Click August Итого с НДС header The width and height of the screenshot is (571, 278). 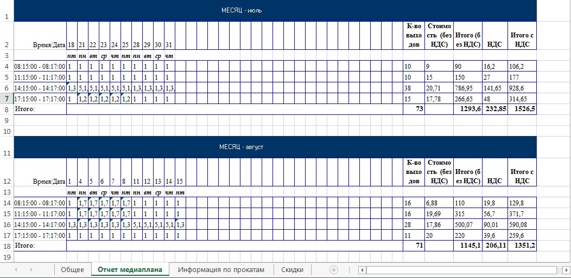click(x=522, y=172)
